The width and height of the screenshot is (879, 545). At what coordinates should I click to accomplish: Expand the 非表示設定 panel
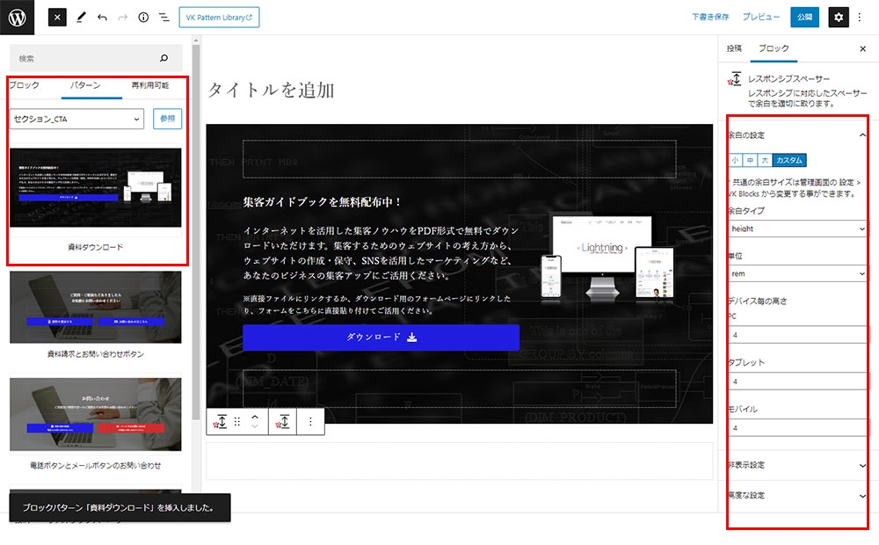(798, 465)
